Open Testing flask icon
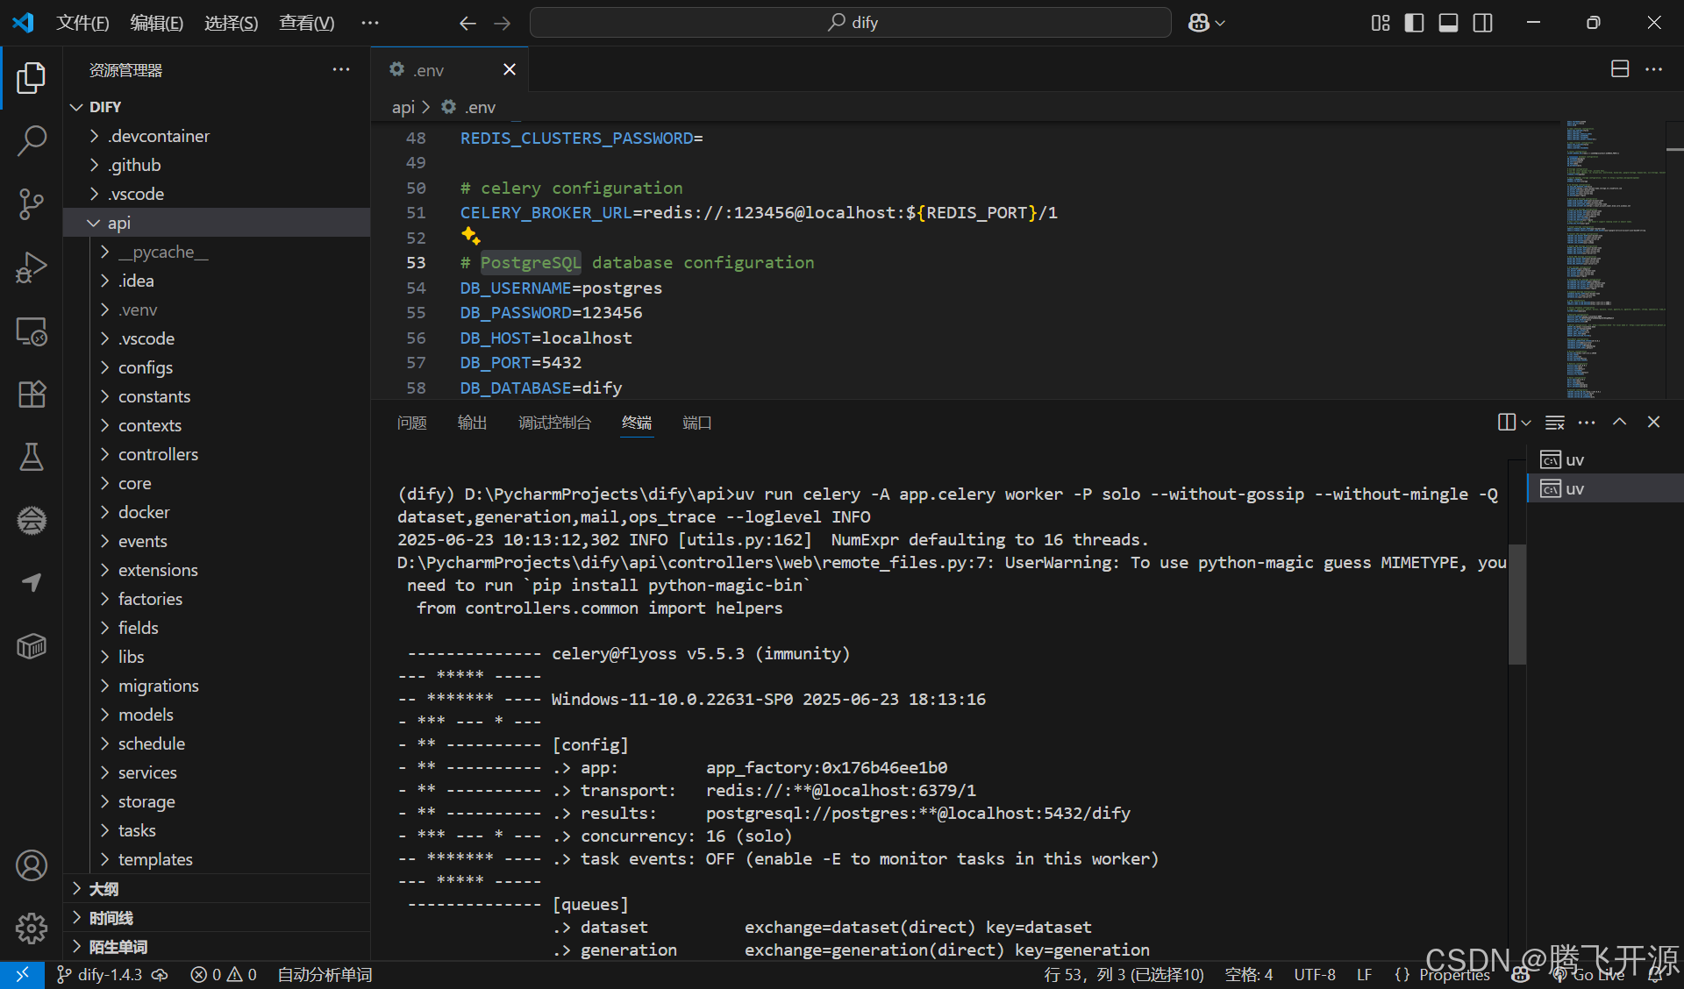This screenshot has width=1684, height=989. (32, 457)
